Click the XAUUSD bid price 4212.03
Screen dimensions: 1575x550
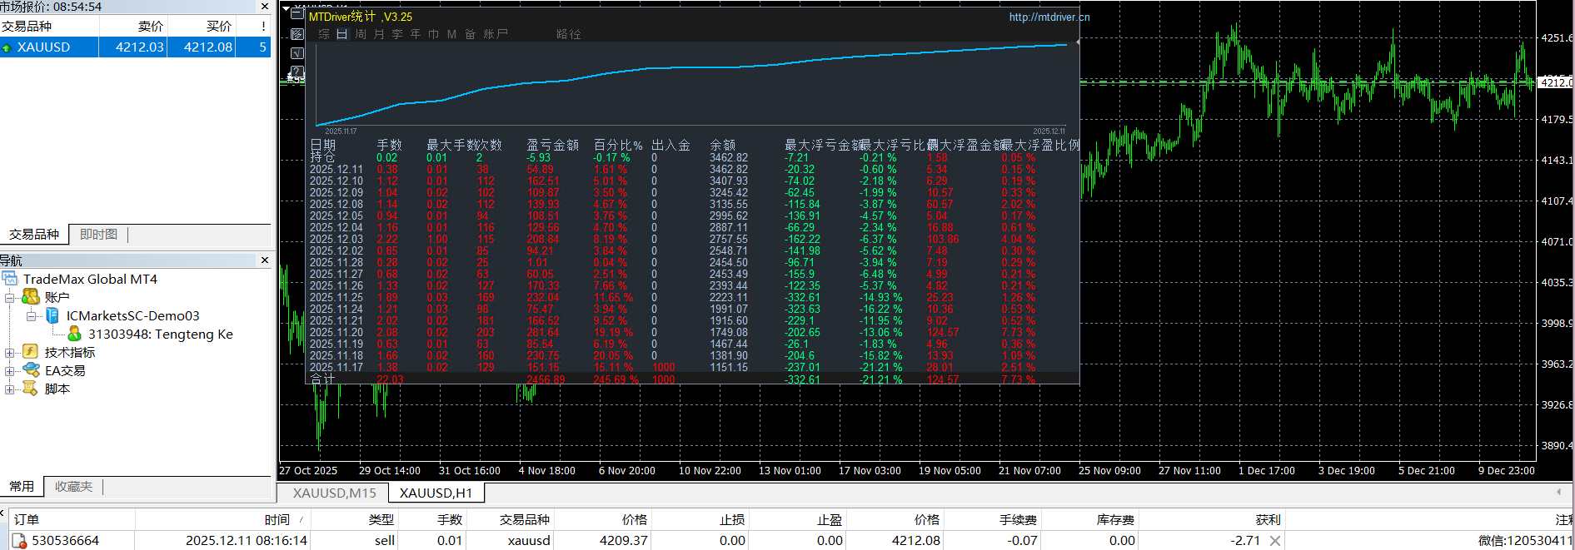tap(139, 47)
